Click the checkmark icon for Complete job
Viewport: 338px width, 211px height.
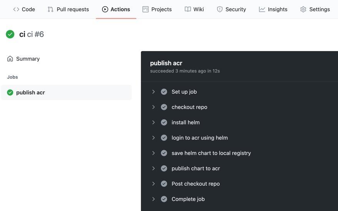pyautogui.click(x=164, y=199)
